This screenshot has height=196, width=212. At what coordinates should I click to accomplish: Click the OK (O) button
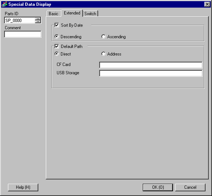coord(158,187)
